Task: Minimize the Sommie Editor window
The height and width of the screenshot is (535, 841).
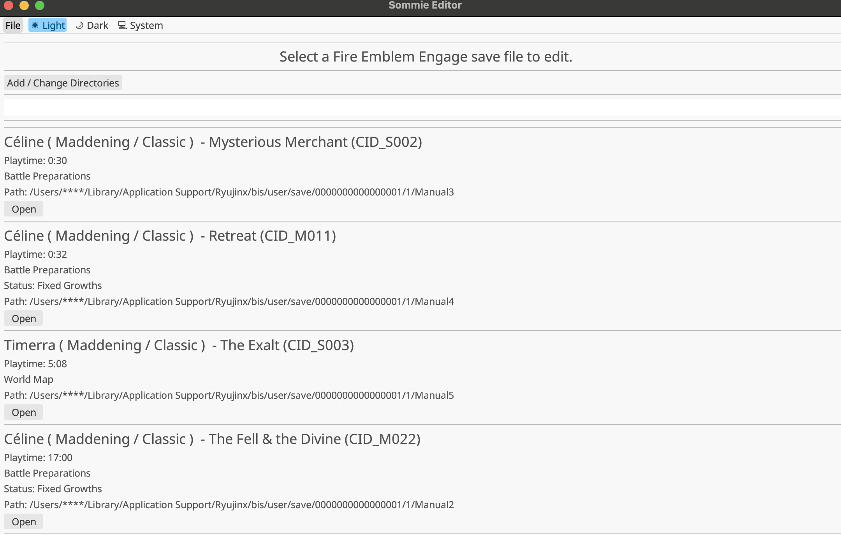Action: [x=25, y=5]
